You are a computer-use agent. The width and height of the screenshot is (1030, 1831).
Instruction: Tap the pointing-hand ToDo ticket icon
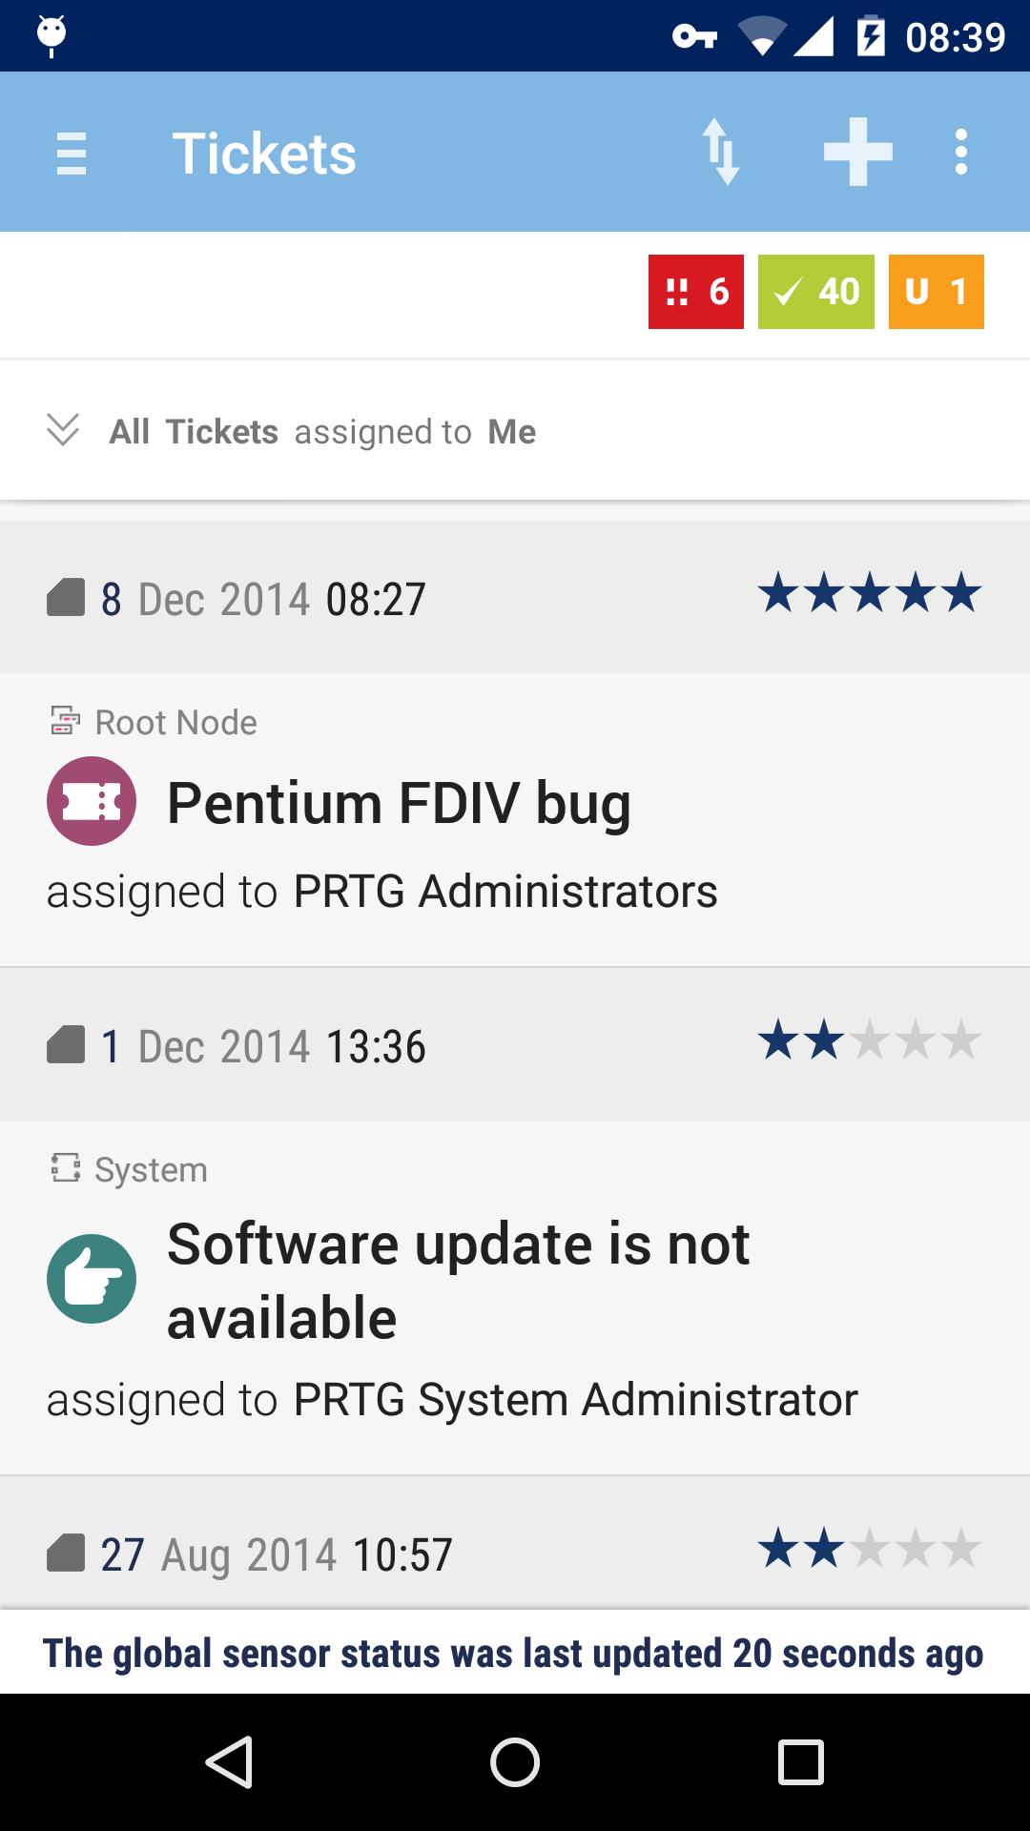point(92,1279)
